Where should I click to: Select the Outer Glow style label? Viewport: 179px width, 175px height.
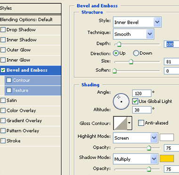(x=18, y=50)
